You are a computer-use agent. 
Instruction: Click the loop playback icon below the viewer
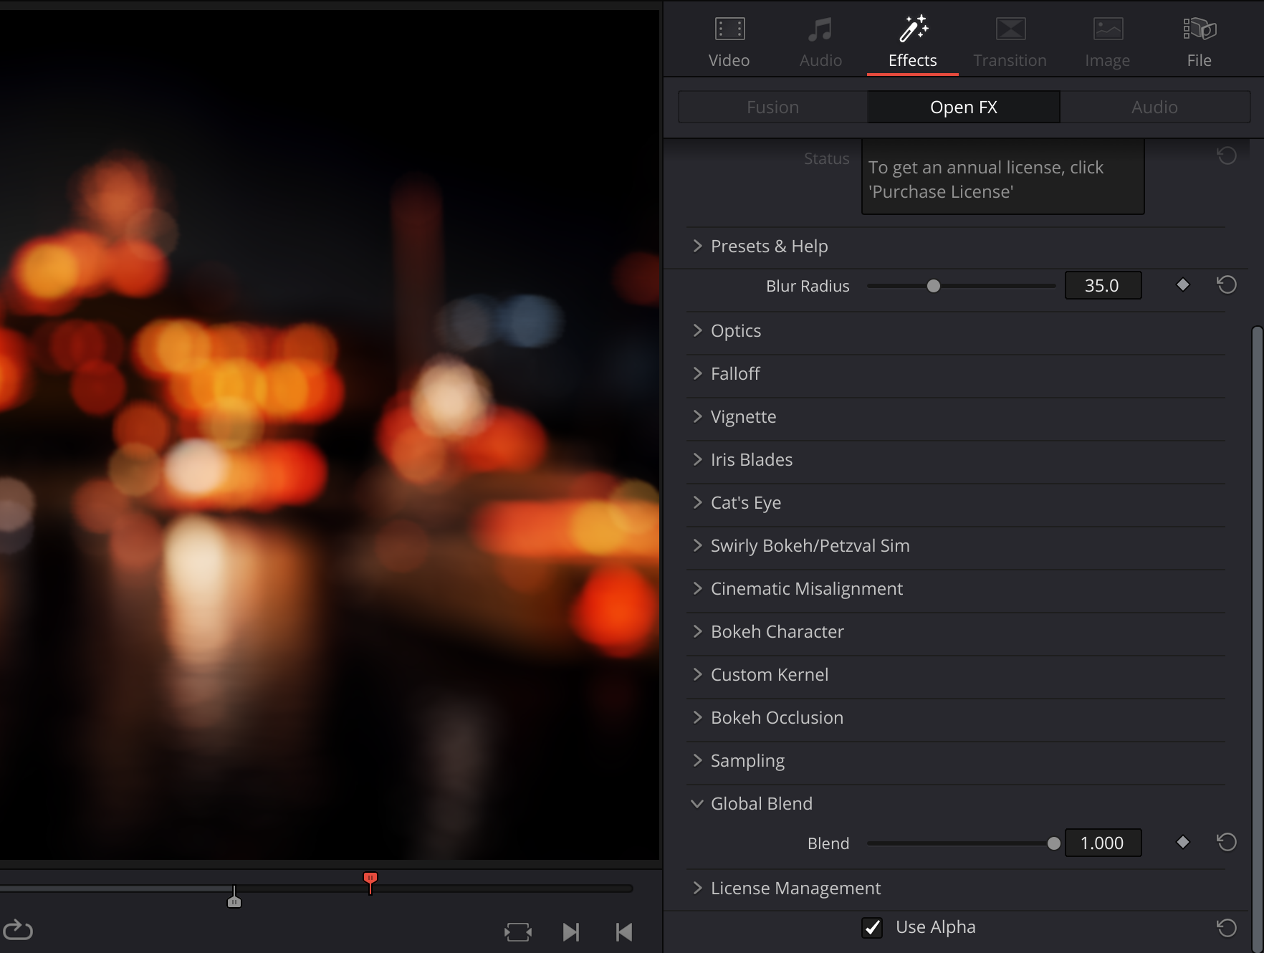19,930
